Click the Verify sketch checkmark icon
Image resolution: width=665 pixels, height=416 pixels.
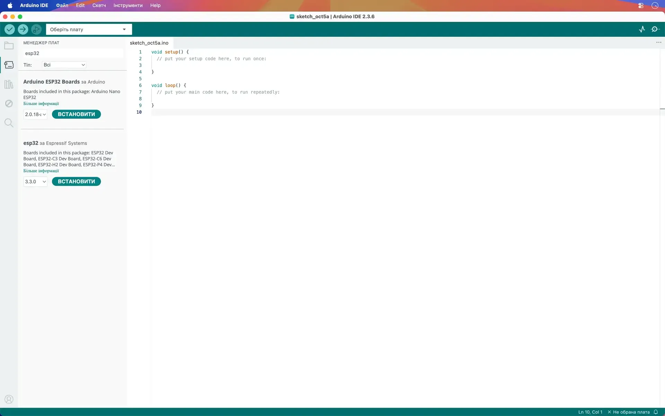(x=10, y=29)
